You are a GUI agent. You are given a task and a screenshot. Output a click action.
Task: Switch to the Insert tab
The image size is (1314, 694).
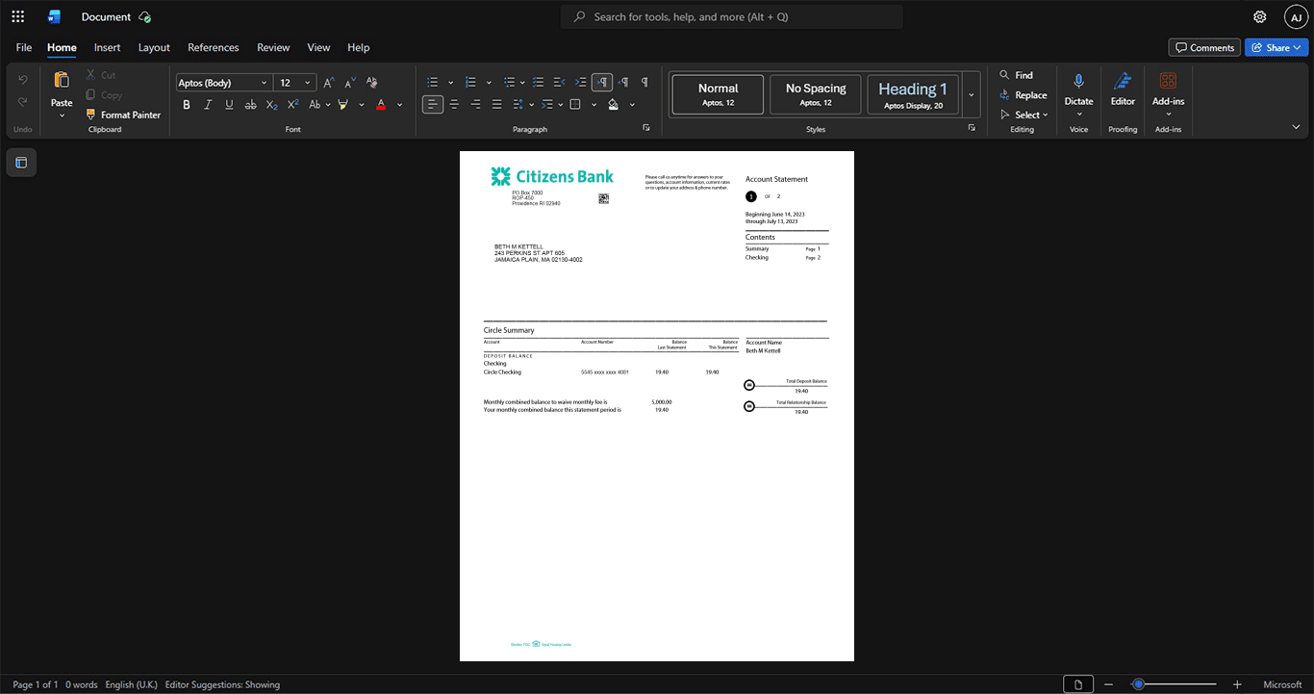[x=107, y=47]
